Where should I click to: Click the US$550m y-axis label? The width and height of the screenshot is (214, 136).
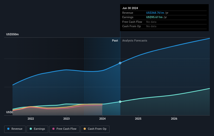[x=13, y=34]
